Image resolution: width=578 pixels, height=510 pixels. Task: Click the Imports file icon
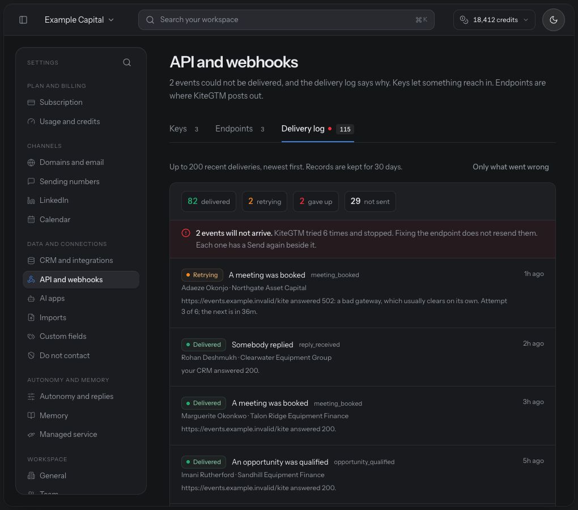pos(31,318)
